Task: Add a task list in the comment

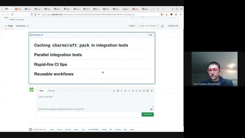Action: click(x=144, y=91)
